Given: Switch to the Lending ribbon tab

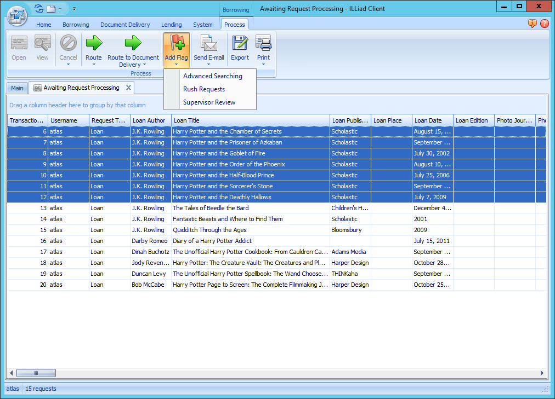Looking at the screenshot, I should click(x=171, y=24).
